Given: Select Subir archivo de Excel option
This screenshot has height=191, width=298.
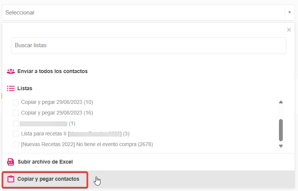Looking at the screenshot, I should 45,162.
